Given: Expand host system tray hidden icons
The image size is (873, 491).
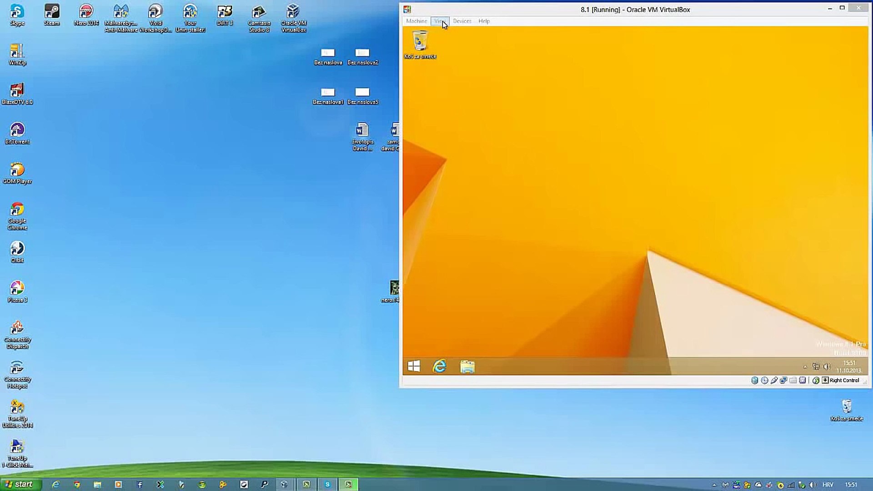Looking at the screenshot, I should tap(714, 485).
